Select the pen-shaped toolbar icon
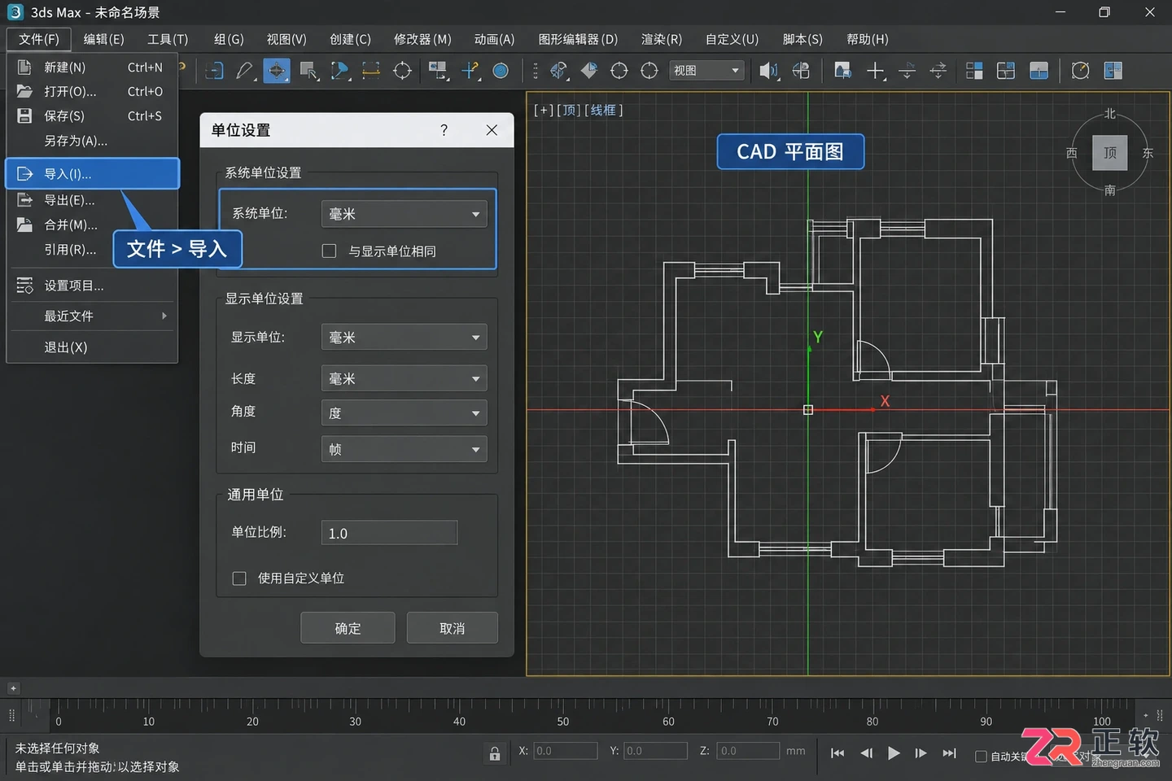The image size is (1172, 781). click(x=245, y=71)
